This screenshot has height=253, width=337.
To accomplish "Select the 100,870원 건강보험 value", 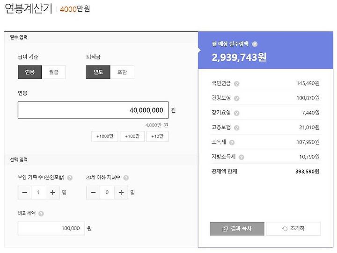I will pyautogui.click(x=308, y=98).
